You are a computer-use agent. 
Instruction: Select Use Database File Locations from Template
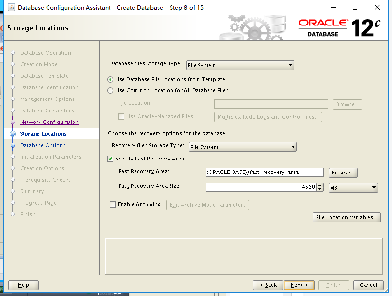pyautogui.click(x=110, y=79)
